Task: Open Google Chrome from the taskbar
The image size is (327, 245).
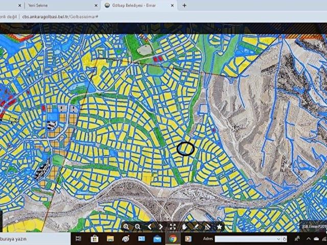Action: tap(173, 239)
